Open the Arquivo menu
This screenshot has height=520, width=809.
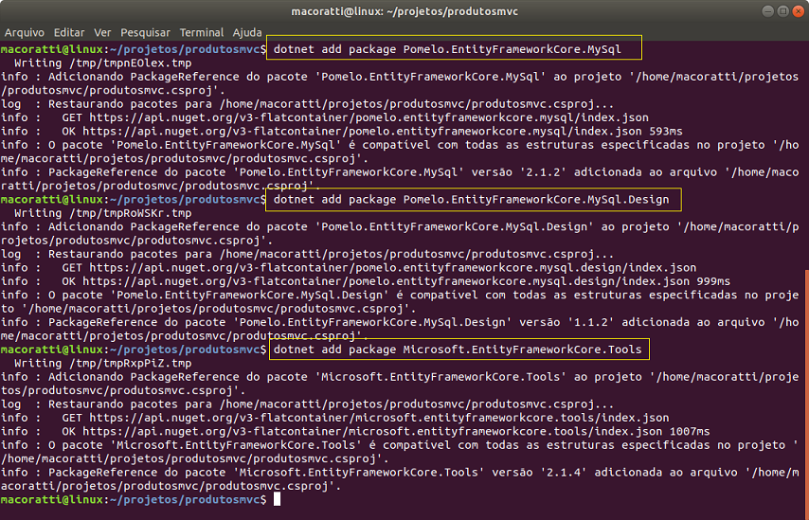25,32
